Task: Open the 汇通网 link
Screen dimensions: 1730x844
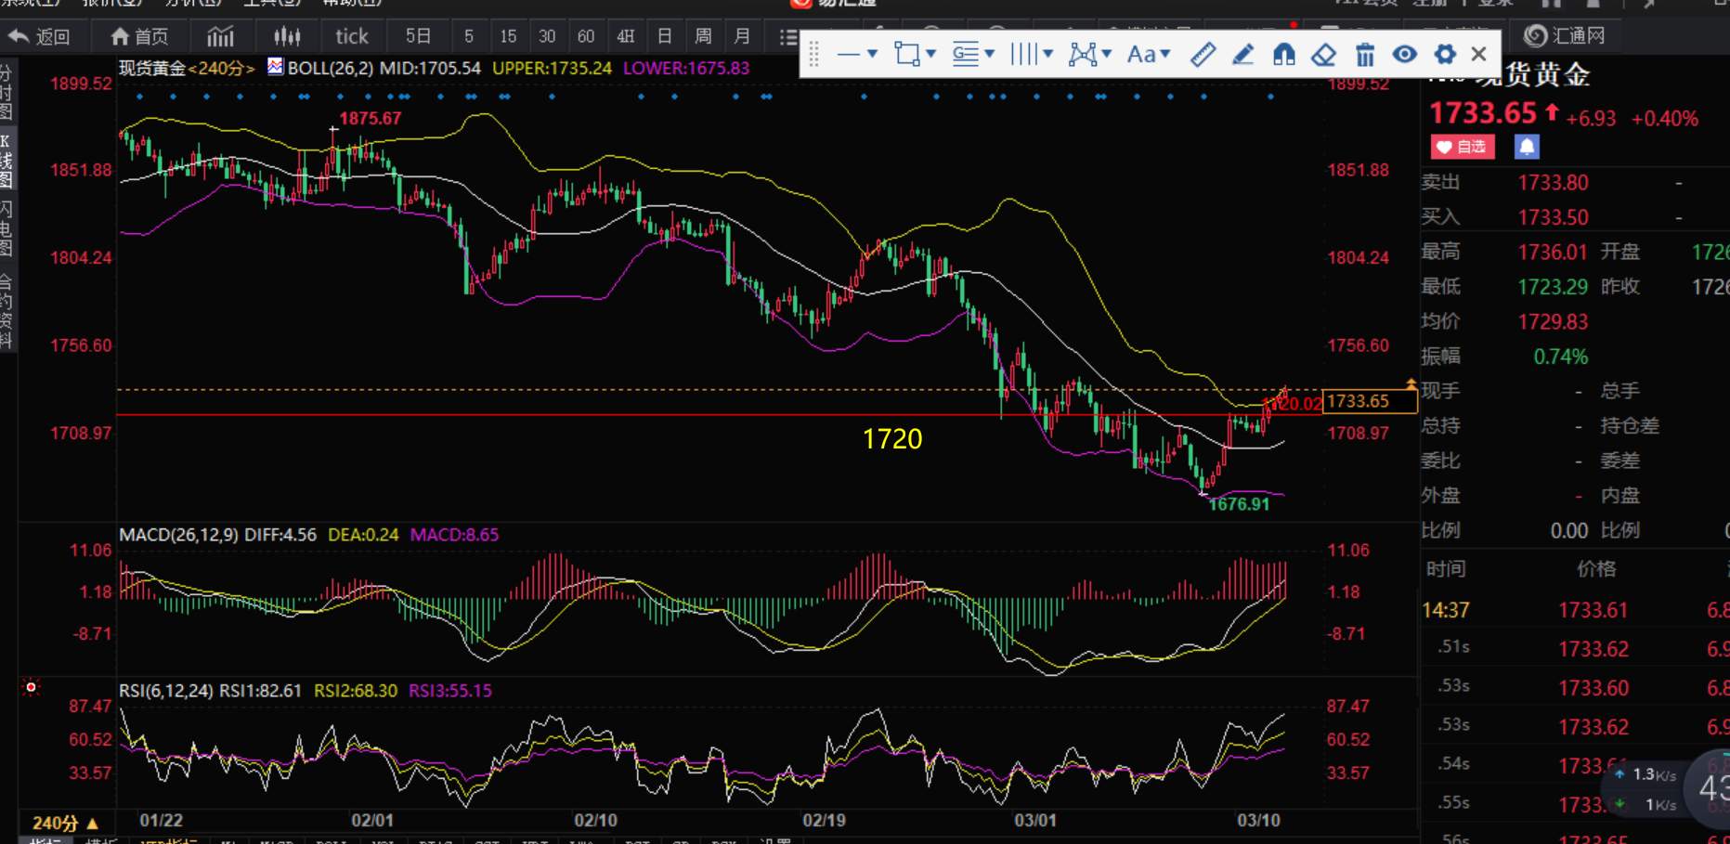Action: coord(1566,36)
